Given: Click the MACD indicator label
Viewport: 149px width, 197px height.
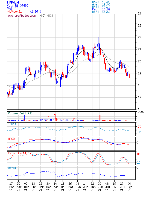Looking at the screenshot, I should coord(11,139).
